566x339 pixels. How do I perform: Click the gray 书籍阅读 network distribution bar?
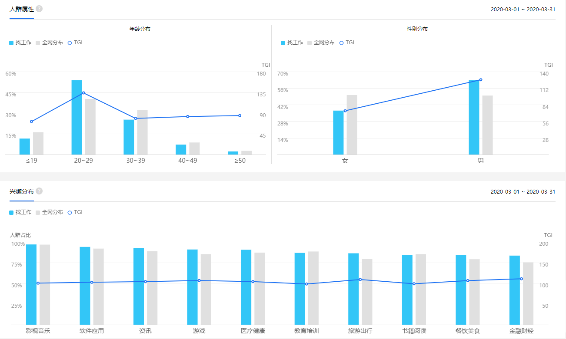[x=421, y=290]
